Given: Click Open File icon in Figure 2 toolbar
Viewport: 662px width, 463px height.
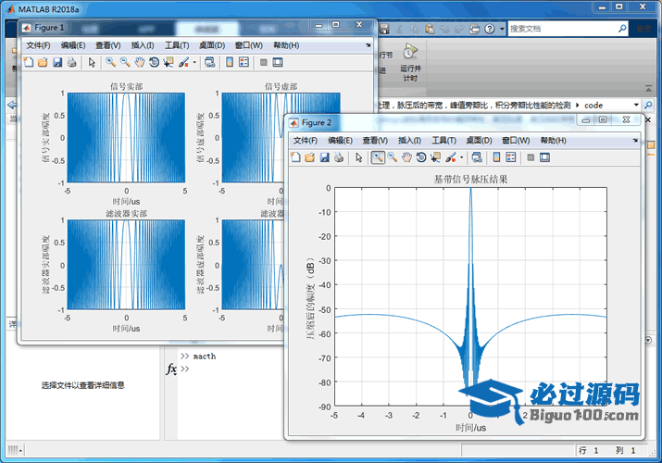Looking at the screenshot, I should (x=310, y=157).
